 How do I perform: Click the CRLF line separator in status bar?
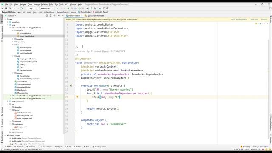(x=241, y=149)
